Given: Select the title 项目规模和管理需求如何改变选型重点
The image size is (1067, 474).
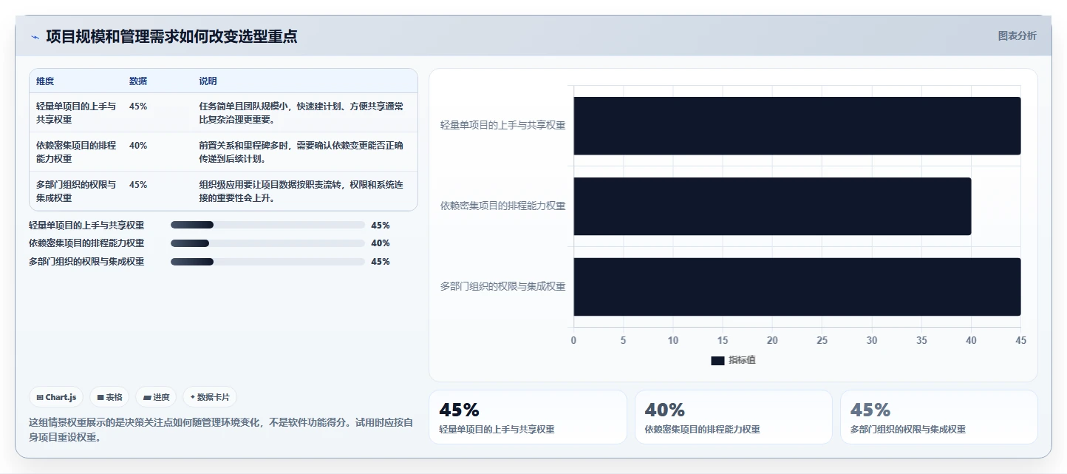Looking at the screenshot, I should click(x=171, y=36).
